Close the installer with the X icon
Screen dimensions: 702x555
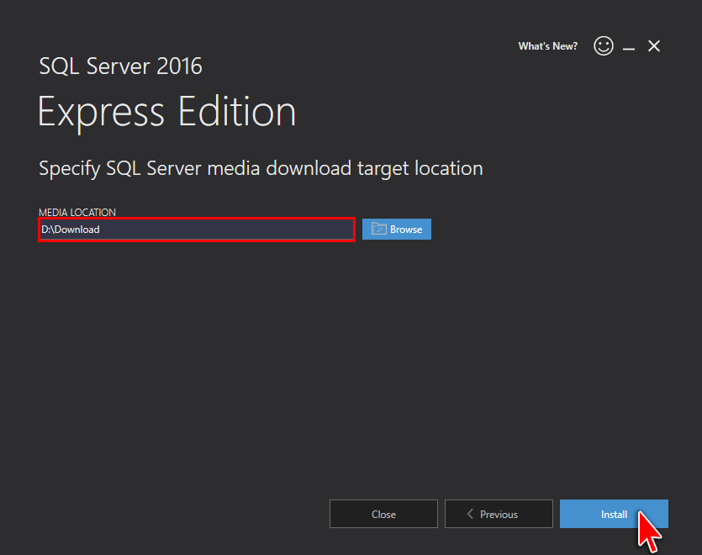click(653, 45)
